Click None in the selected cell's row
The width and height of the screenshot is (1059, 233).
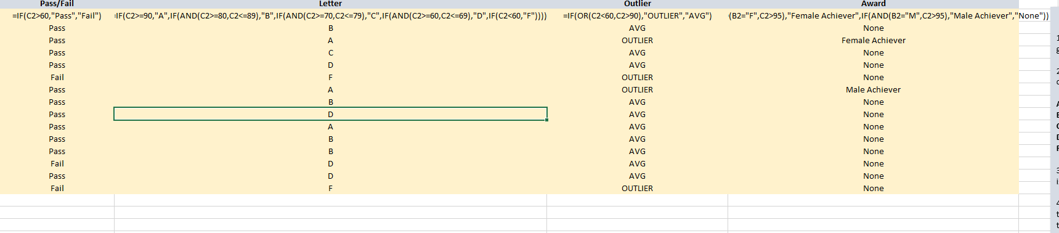873,114
